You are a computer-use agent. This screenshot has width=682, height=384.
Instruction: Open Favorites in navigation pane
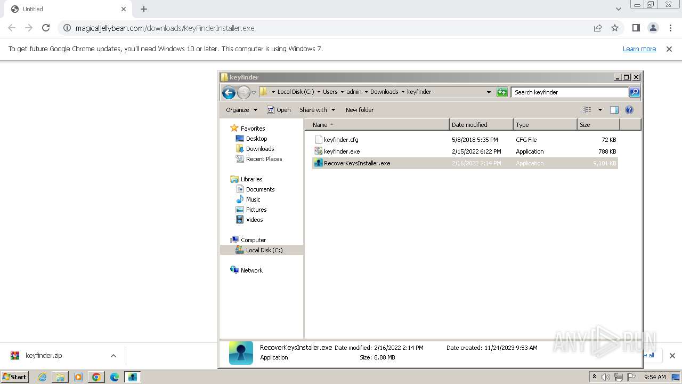(x=253, y=129)
